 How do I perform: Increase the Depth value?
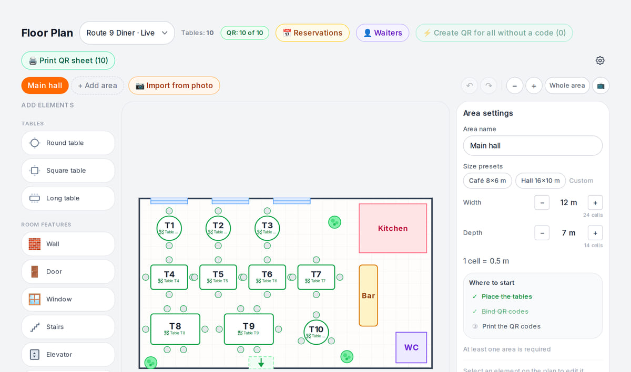[x=595, y=233]
